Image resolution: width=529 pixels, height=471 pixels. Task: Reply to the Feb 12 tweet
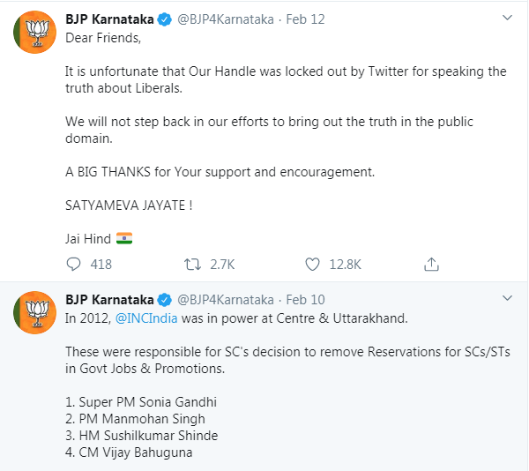click(74, 264)
